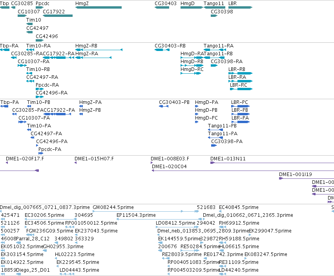Open the Ppcdc gene label
334x276 pixels.
43,4
